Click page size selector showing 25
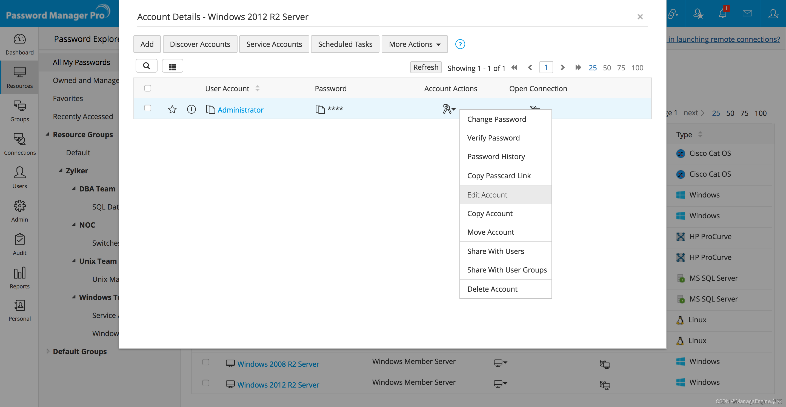The height and width of the screenshot is (407, 786). [x=592, y=67]
